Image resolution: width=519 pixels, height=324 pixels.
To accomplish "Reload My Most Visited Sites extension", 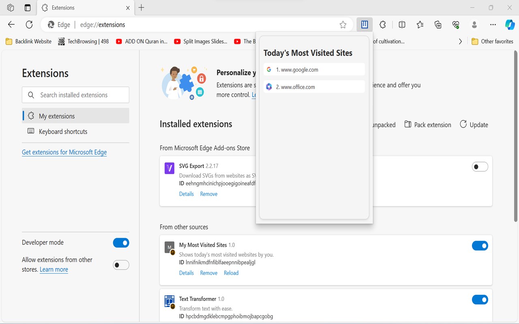I will (x=231, y=273).
